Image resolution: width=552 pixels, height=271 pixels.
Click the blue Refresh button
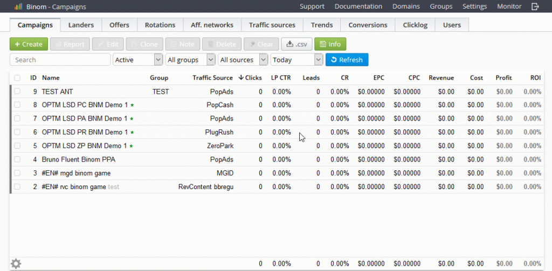(x=347, y=60)
